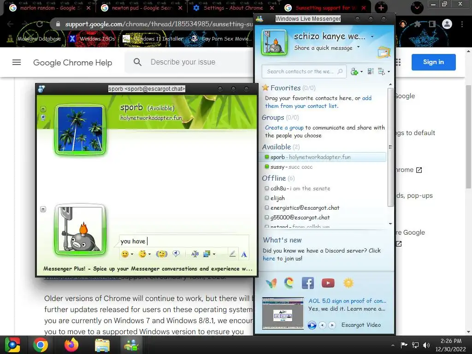Open Firefox from the taskbar
The height and width of the screenshot is (354, 472).
[71, 345]
